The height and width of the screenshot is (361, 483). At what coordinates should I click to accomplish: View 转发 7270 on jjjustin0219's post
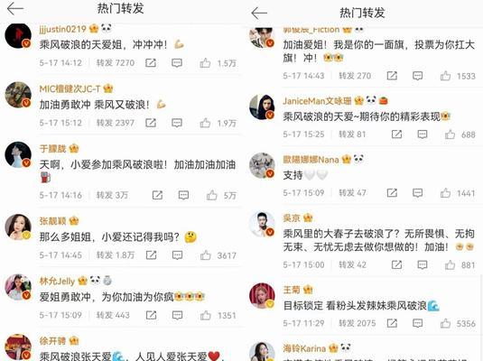pyautogui.click(x=116, y=63)
